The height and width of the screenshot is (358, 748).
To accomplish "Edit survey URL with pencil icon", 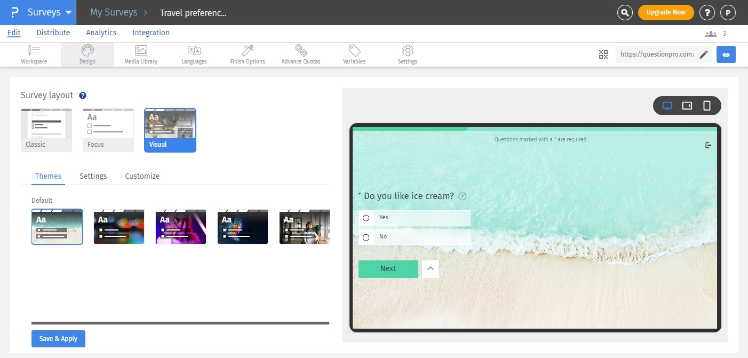I will pyautogui.click(x=704, y=54).
